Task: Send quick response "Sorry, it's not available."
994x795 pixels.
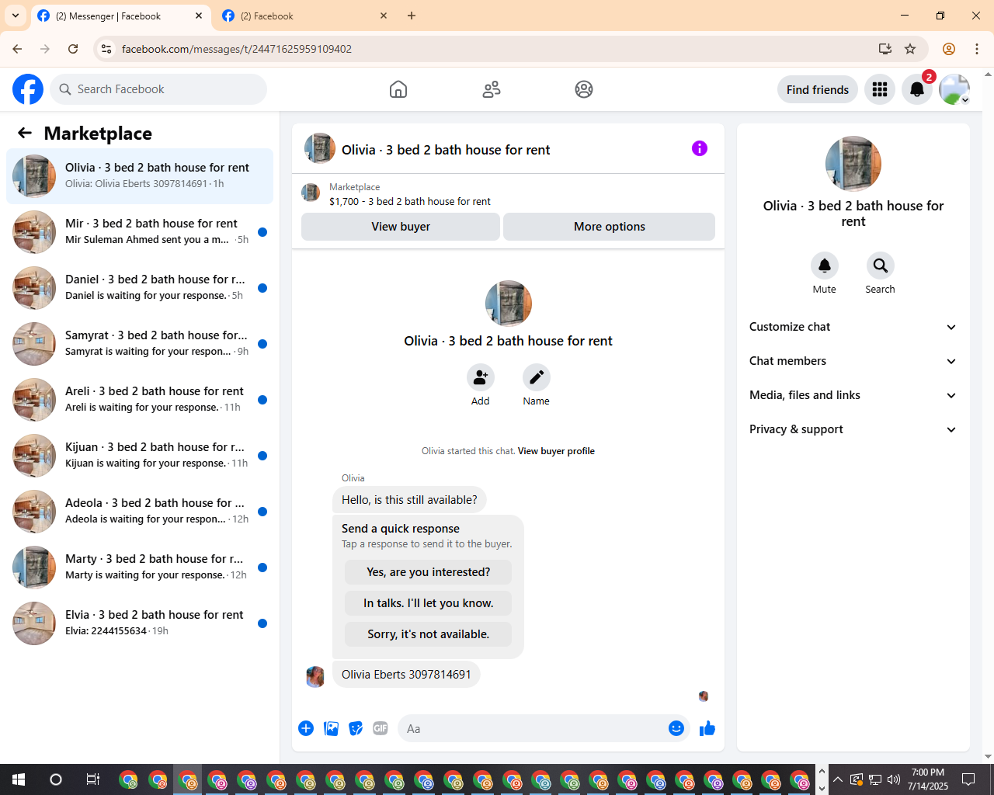Action: coord(429,634)
